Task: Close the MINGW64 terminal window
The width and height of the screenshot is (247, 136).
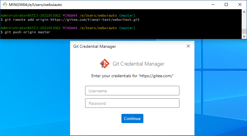Action: tap(240, 4)
